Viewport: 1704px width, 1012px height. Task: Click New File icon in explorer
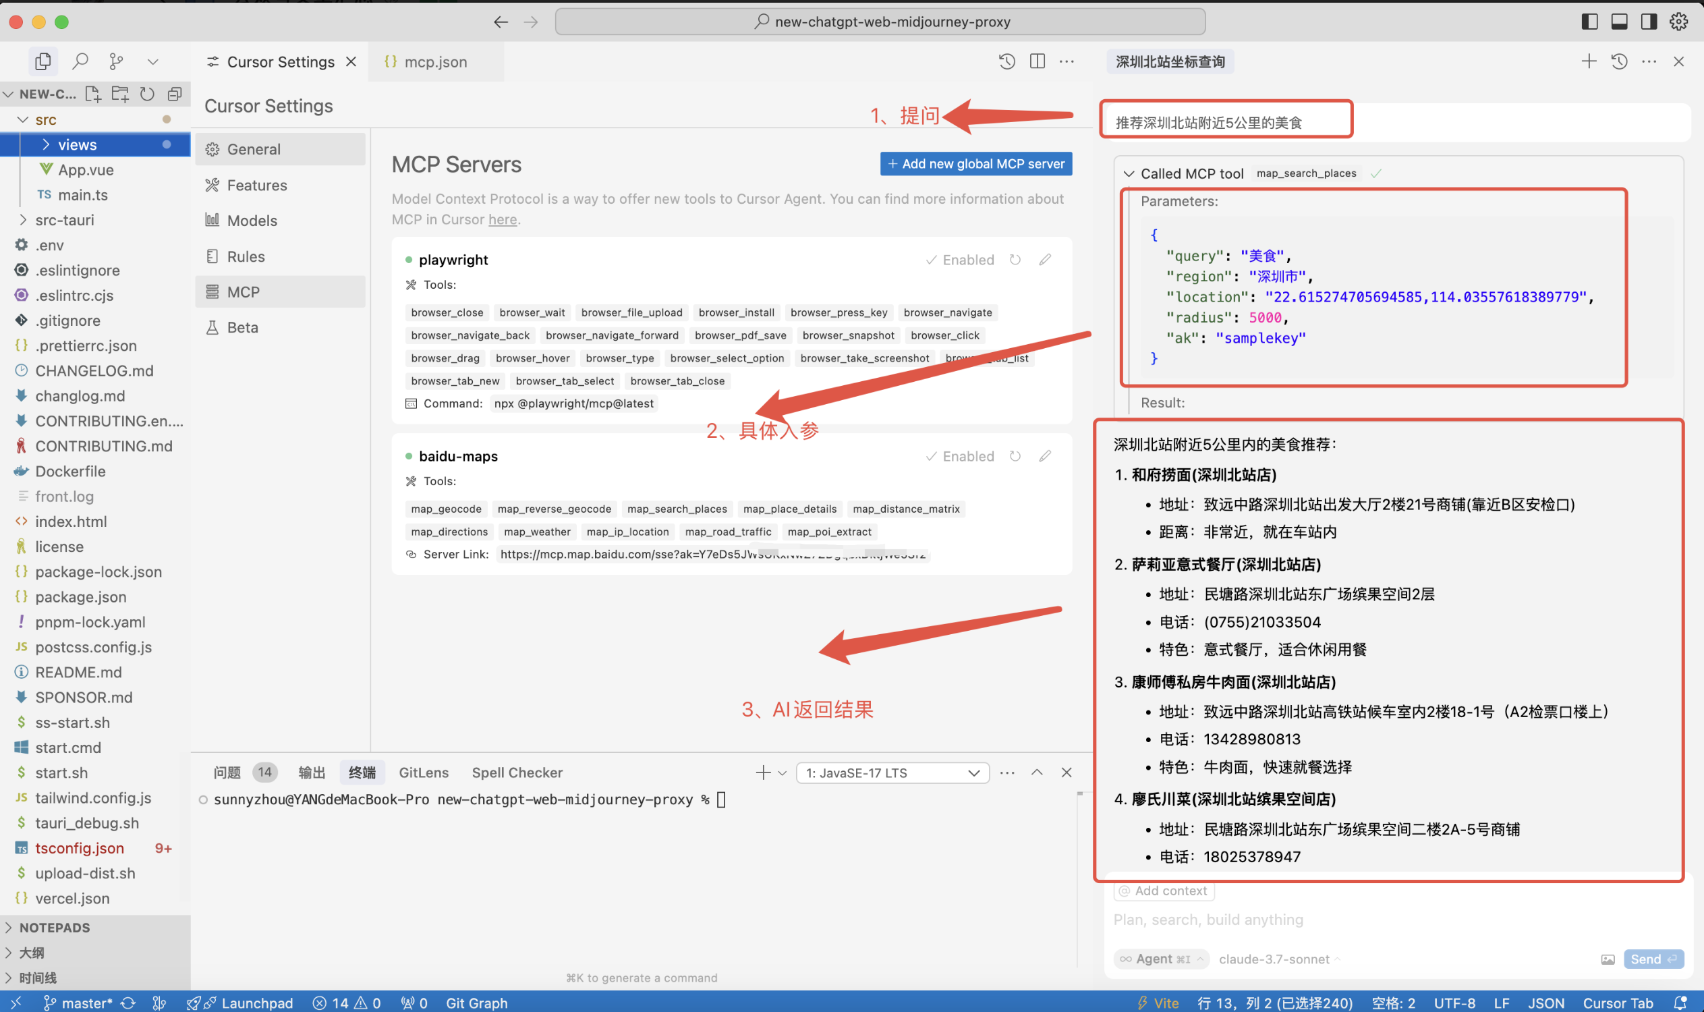tap(92, 94)
